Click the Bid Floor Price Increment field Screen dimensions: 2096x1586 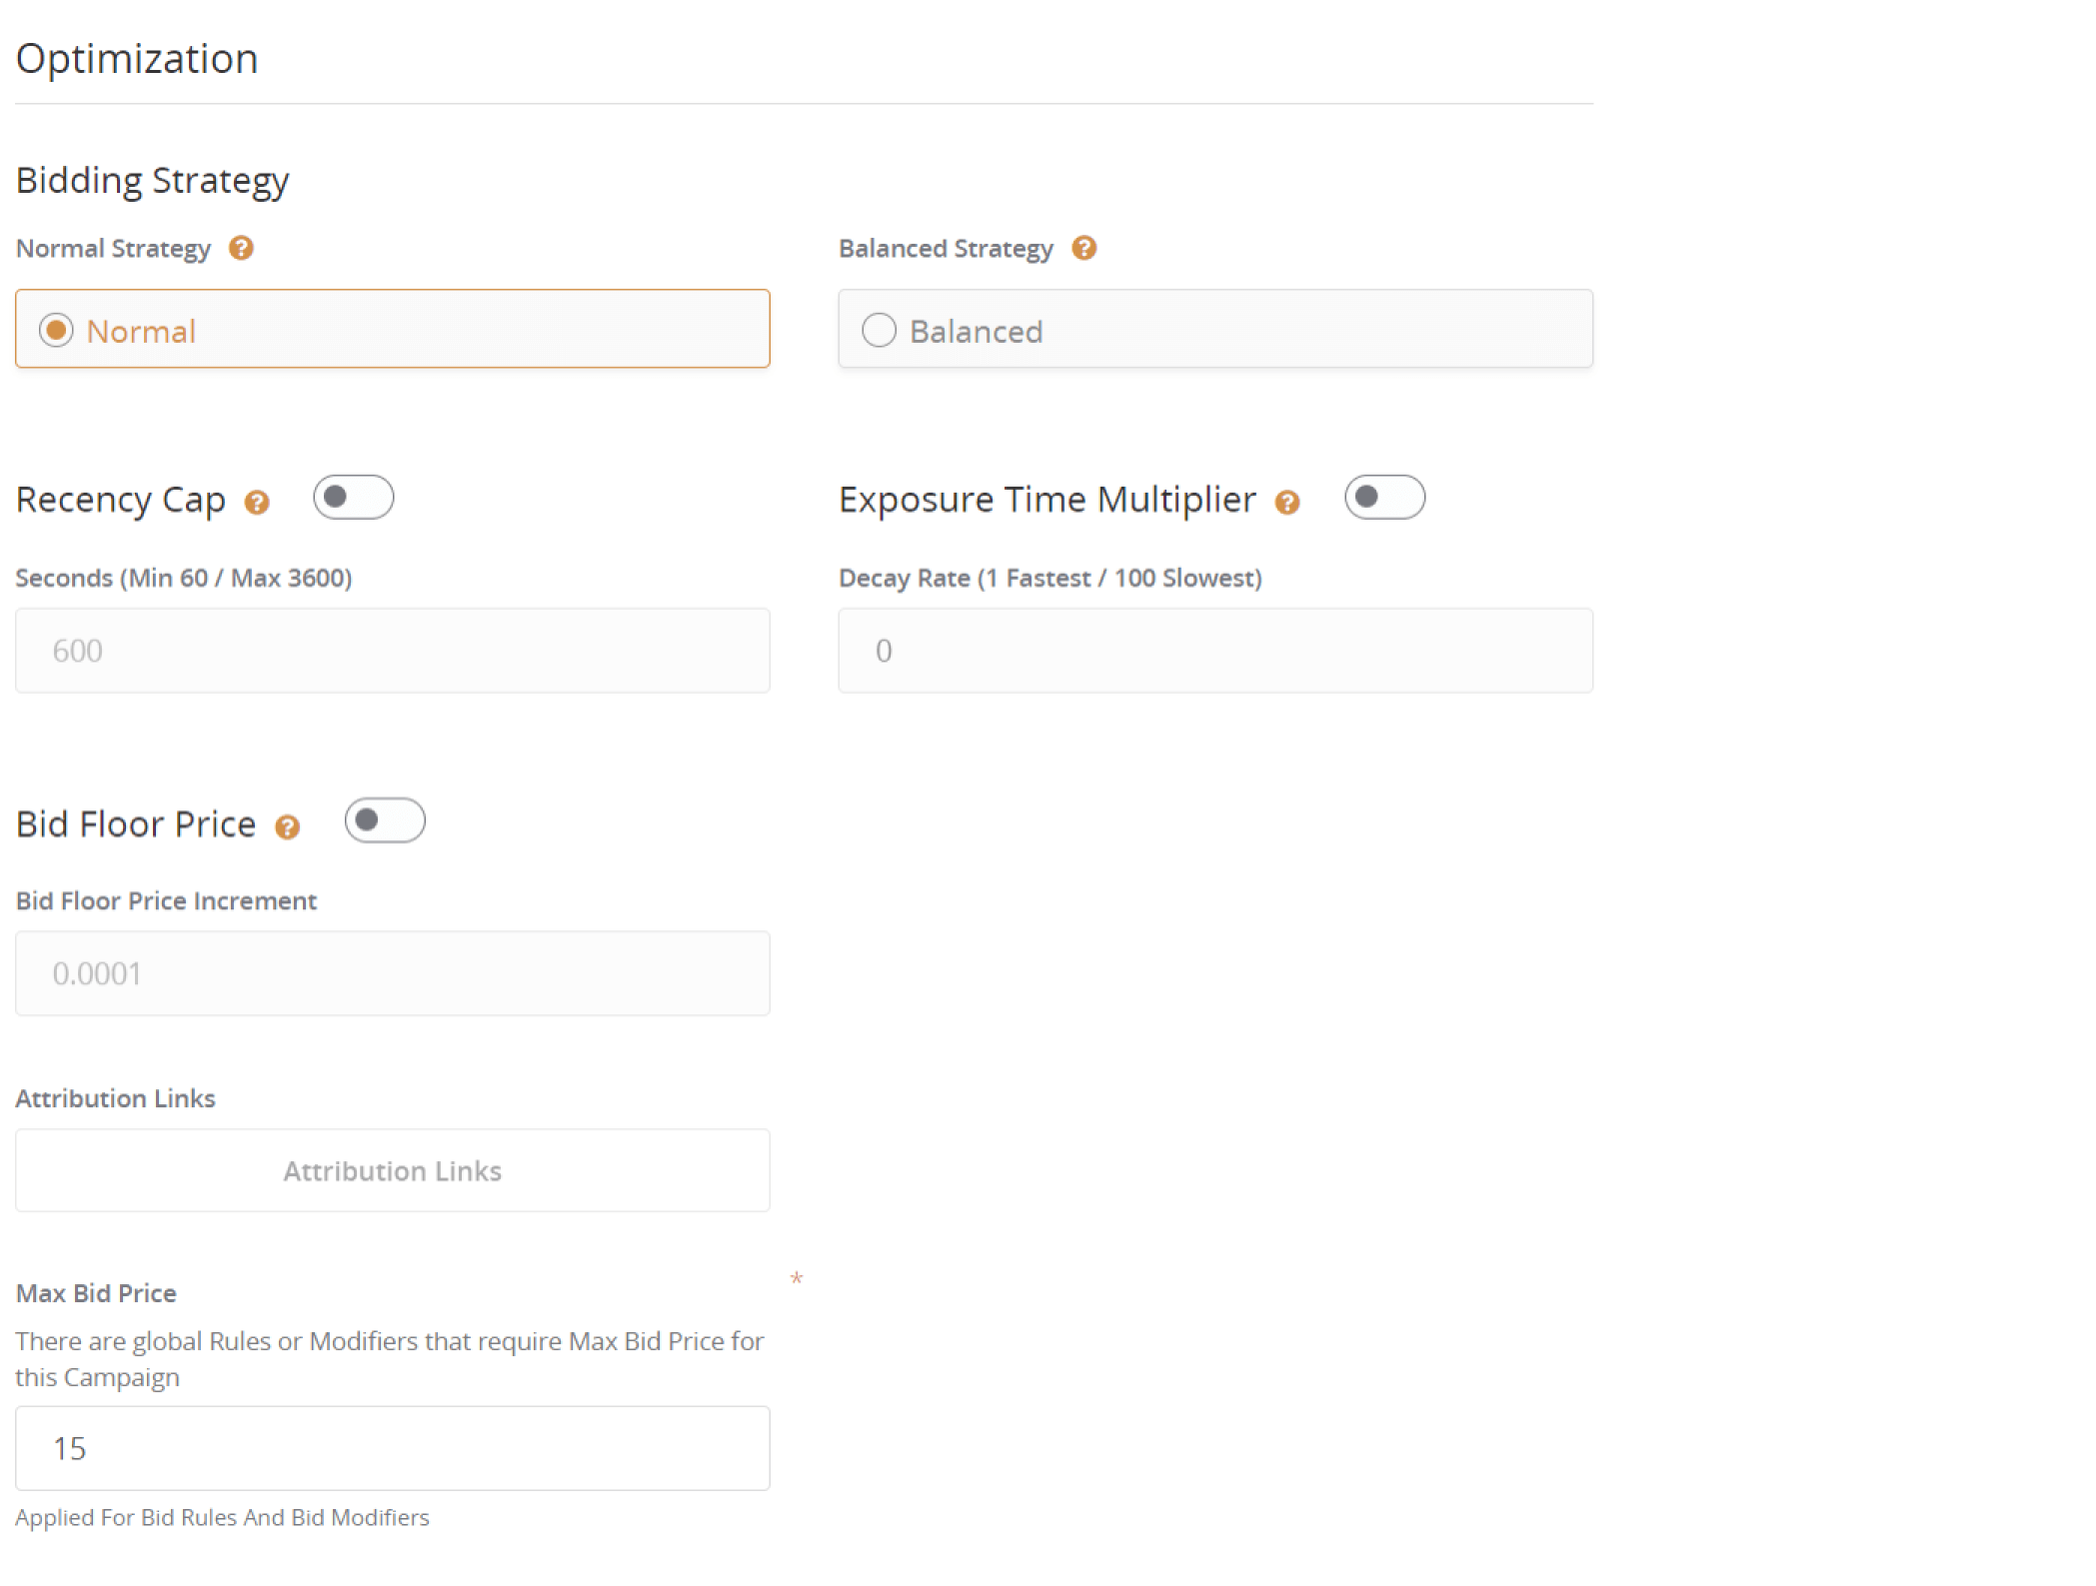[x=392, y=972]
